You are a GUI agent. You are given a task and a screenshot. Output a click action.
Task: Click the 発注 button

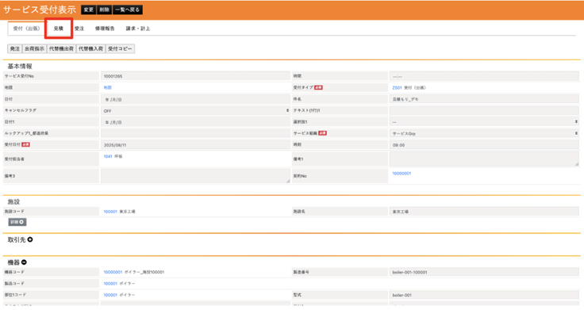(14, 48)
